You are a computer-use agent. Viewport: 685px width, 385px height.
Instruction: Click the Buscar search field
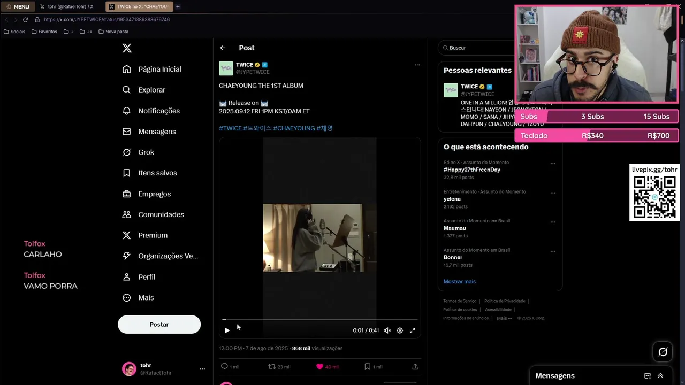[x=476, y=48]
